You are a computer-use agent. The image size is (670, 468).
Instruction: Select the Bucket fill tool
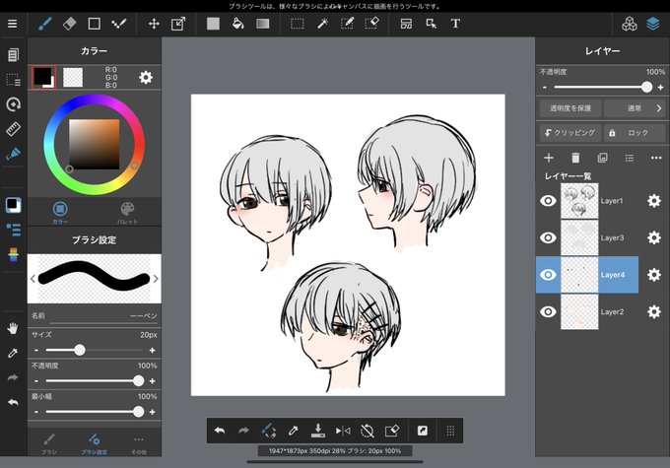click(x=238, y=24)
